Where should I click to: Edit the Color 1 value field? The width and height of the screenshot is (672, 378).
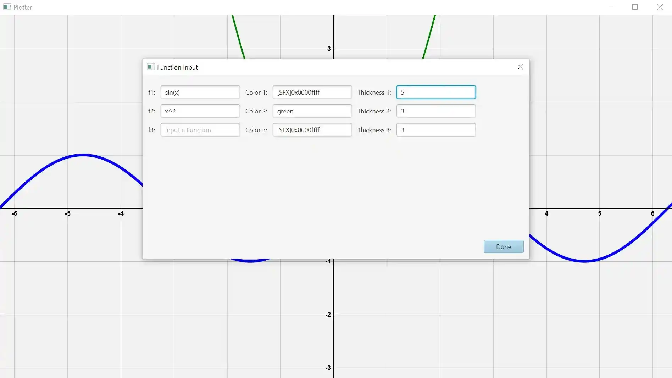point(312,92)
